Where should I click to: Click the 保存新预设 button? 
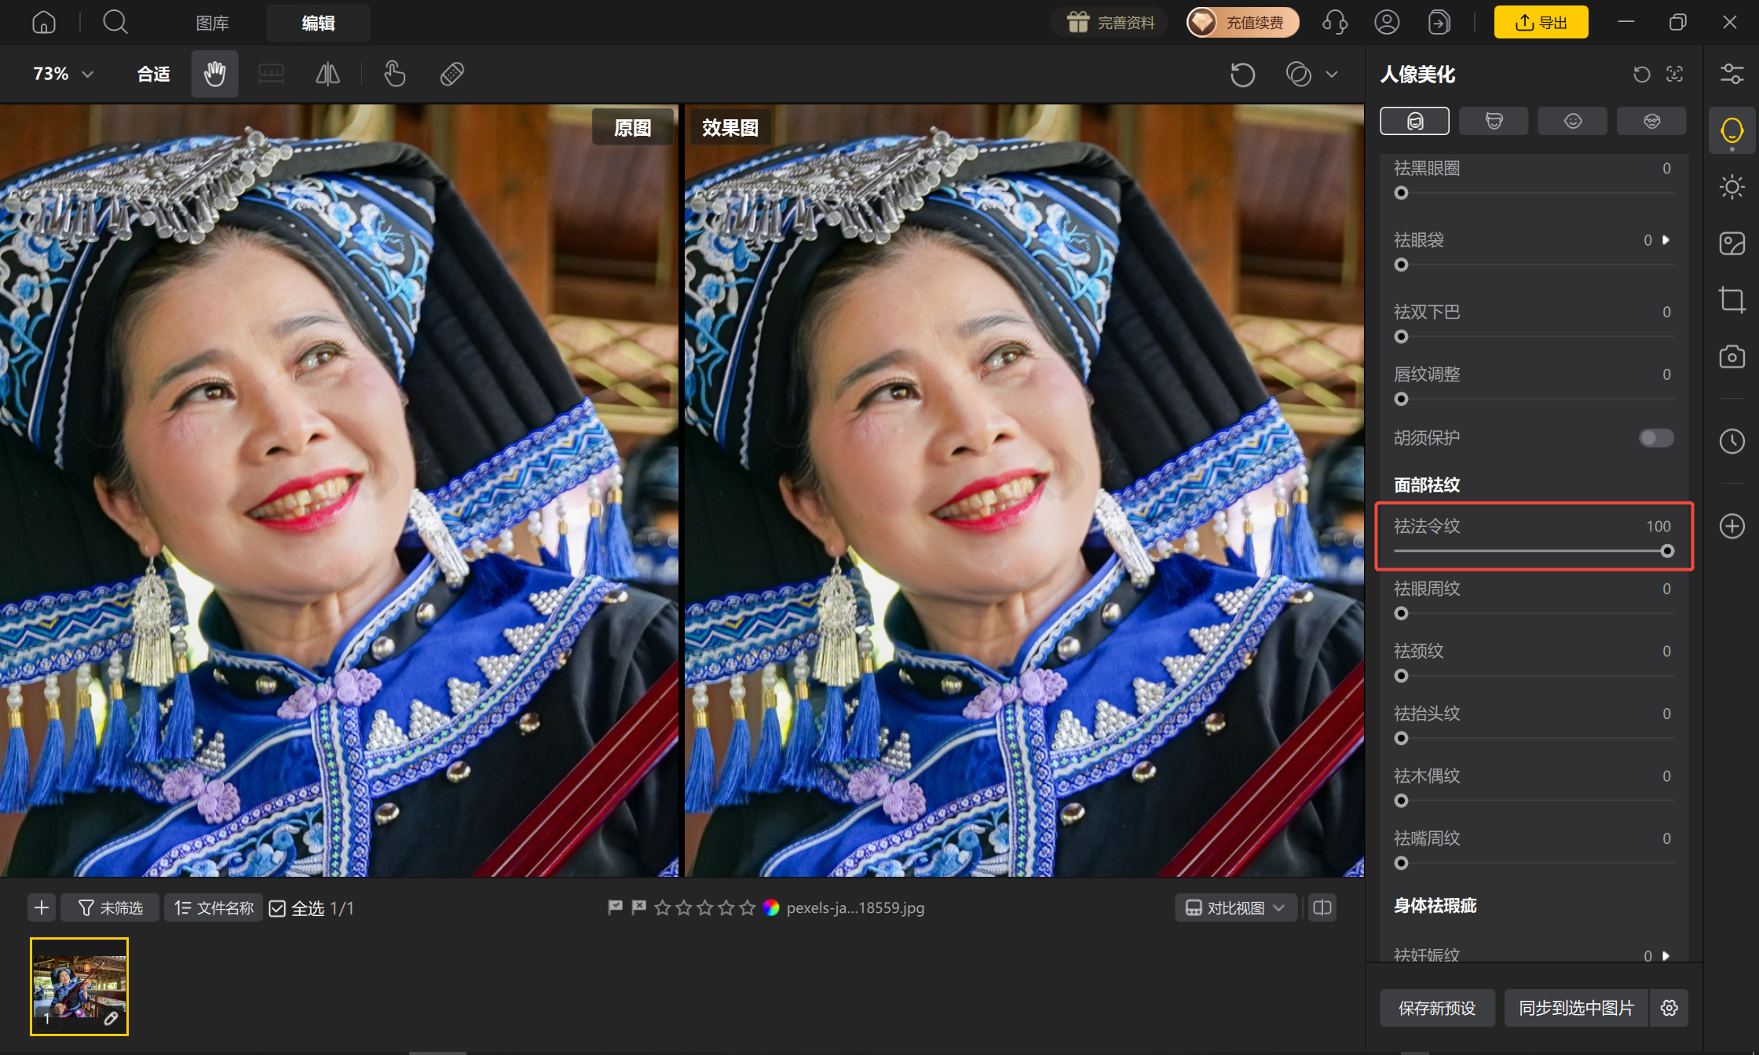(x=1437, y=1008)
